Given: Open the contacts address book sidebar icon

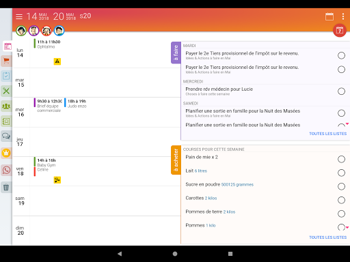Looking at the screenshot, I should 6,121.
